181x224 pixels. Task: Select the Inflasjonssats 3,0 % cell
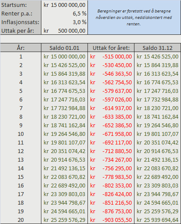pyautogui.click(x=64, y=22)
